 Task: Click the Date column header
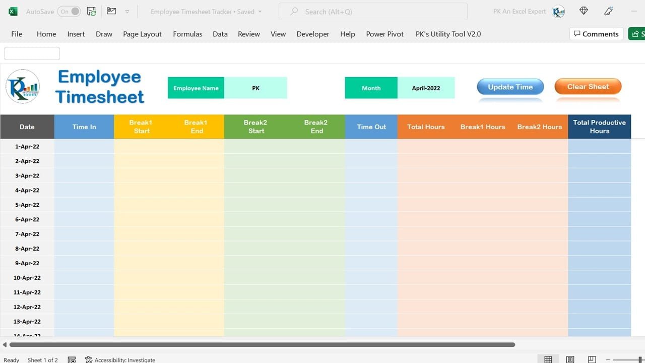pos(27,127)
